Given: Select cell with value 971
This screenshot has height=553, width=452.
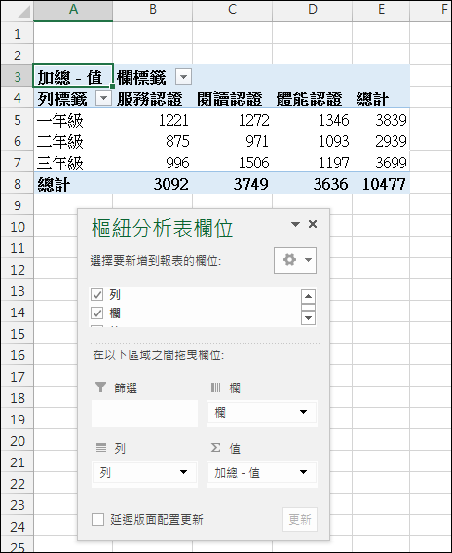Looking at the screenshot, I should (232, 141).
